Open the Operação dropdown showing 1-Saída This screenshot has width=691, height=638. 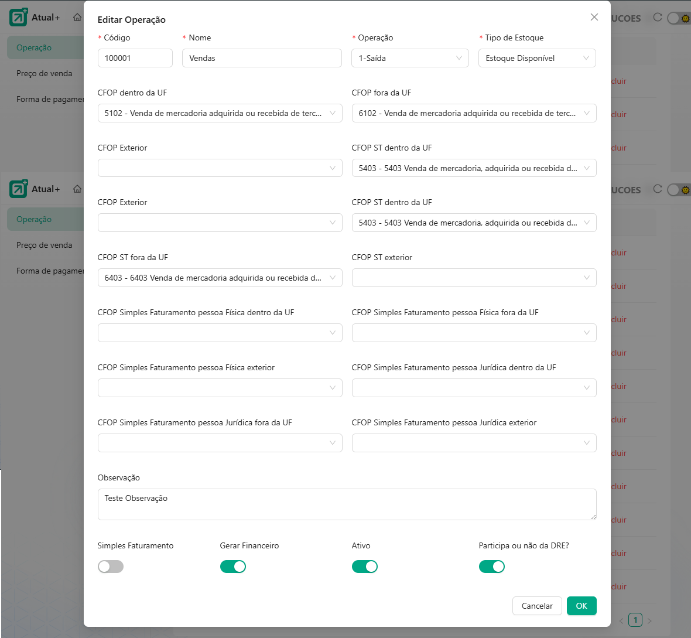pos(410,58)
